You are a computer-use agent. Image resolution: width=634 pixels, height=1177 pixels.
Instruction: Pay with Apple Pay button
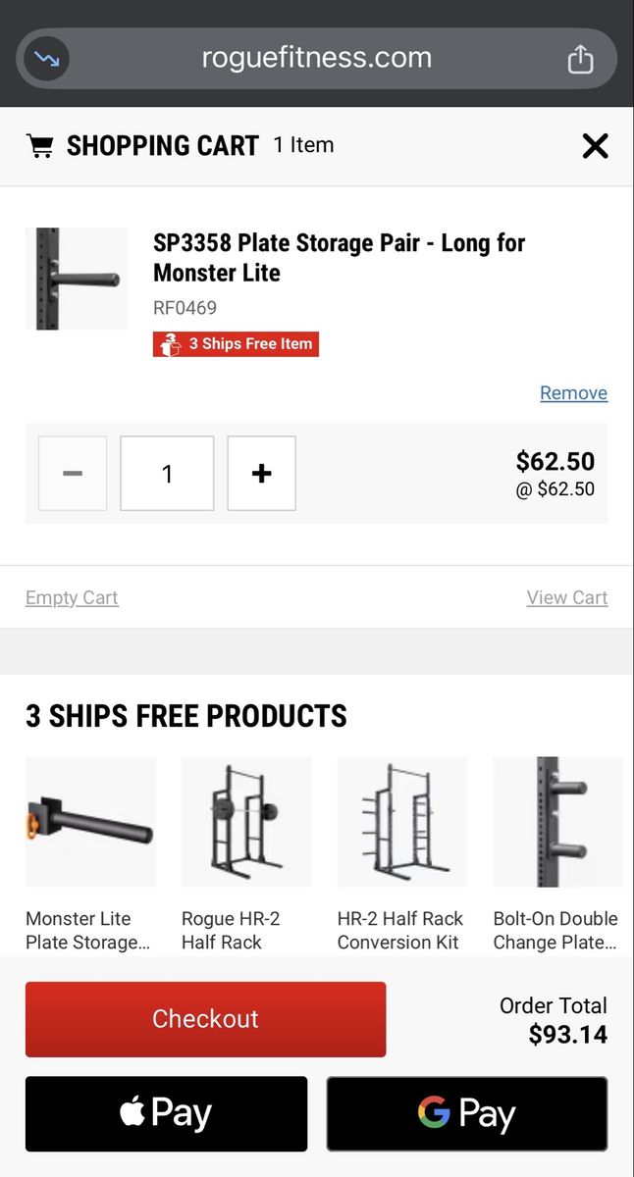coord(166,1113)
